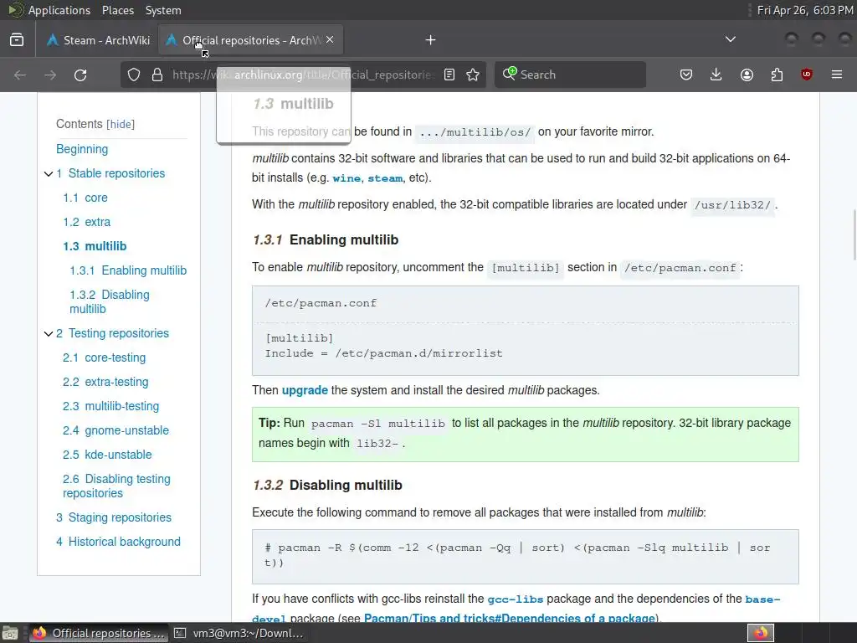Go to 2.1 core-testing section
This screenshot has height=643, width=857.
coord(105,358)
